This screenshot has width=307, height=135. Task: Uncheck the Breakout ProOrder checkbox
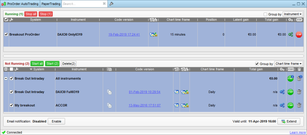click(6, 34)
